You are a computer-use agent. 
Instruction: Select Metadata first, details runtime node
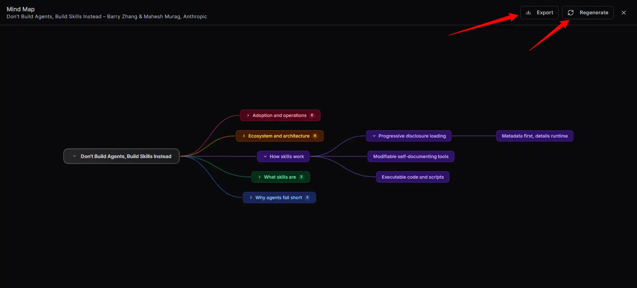coord(534,136)
